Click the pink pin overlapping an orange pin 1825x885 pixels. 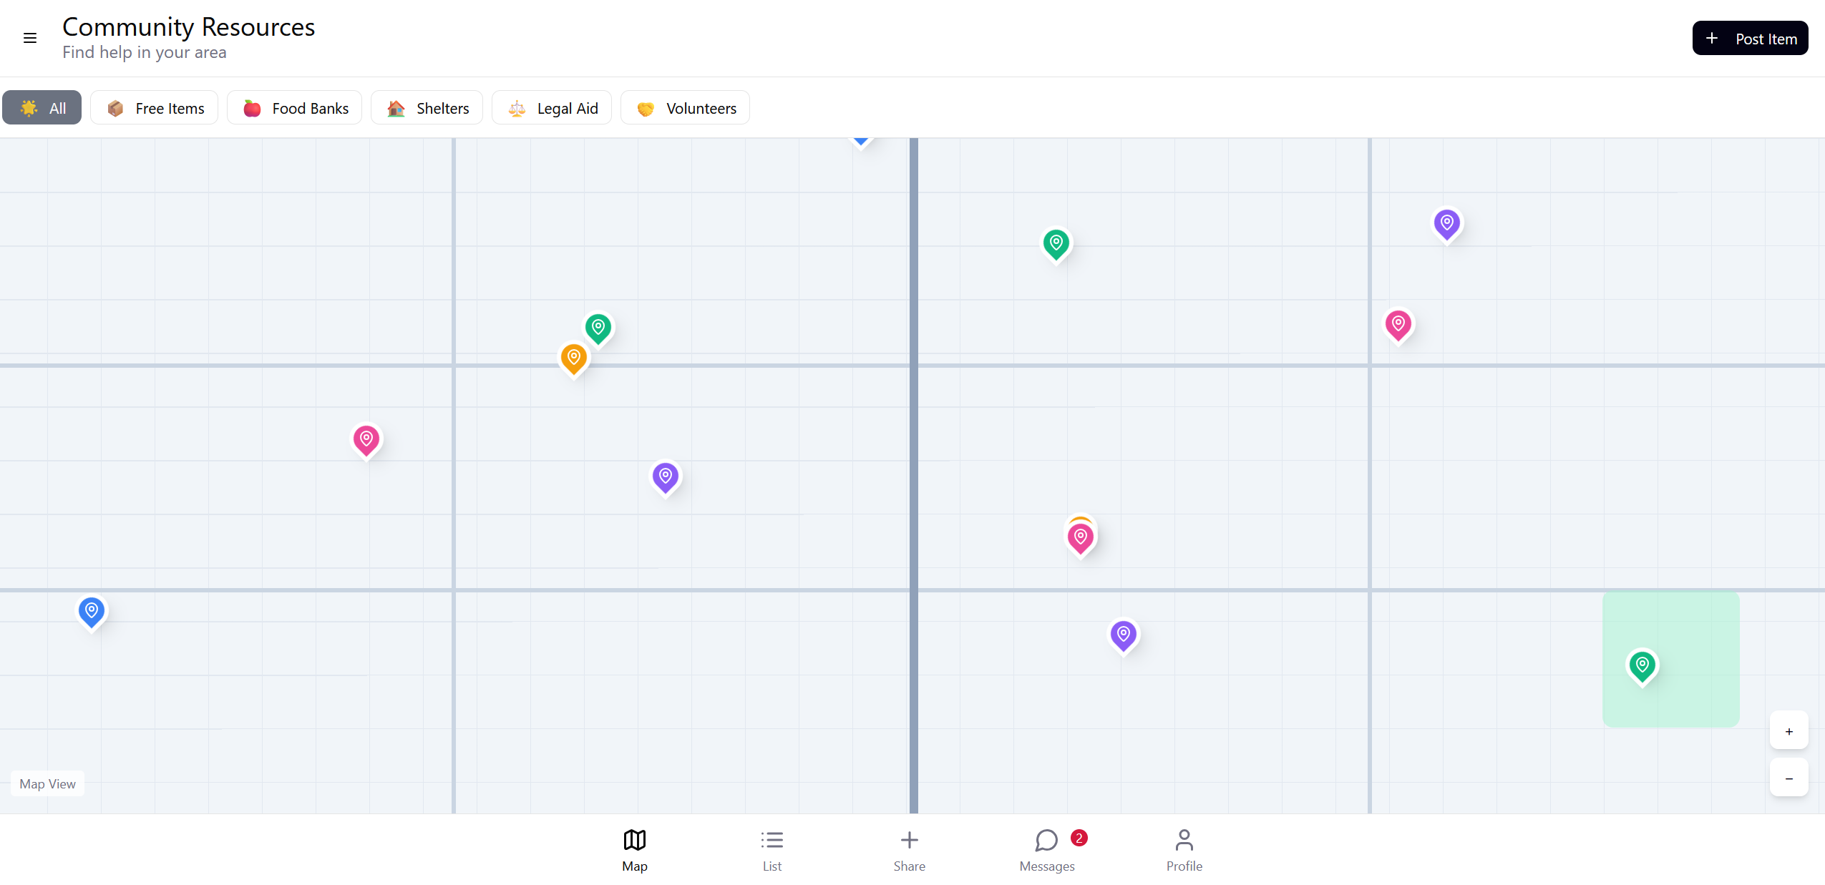coord(1081,538)
